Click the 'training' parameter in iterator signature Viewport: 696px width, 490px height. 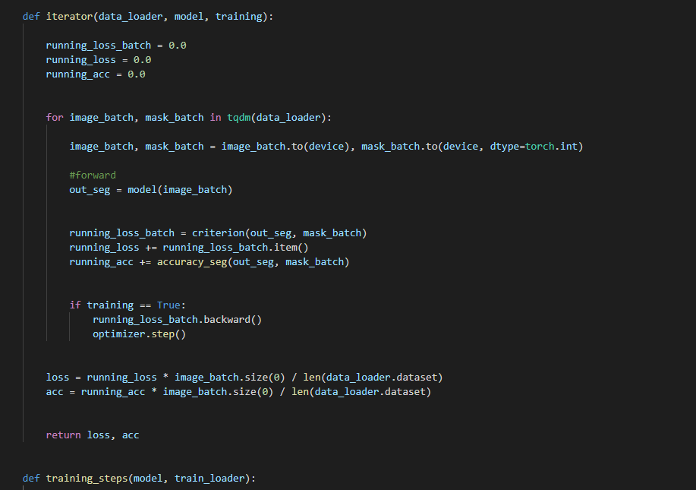coord(238,16)
